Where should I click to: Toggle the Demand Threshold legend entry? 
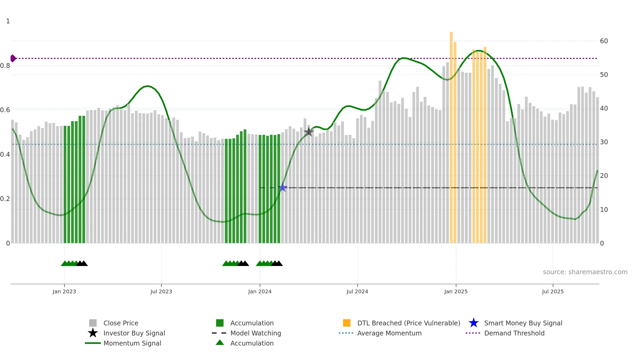click(505, 333)
